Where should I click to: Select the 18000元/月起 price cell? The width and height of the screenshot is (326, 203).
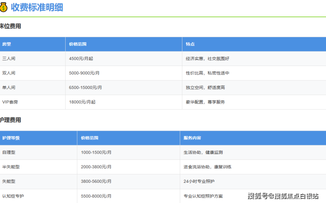82,102
